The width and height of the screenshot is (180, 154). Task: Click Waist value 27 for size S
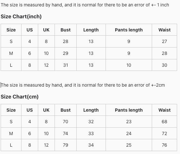164,41
